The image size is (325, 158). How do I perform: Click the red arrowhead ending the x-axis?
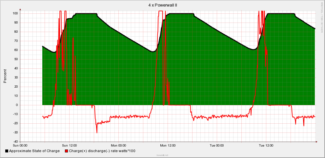(317, 142)
